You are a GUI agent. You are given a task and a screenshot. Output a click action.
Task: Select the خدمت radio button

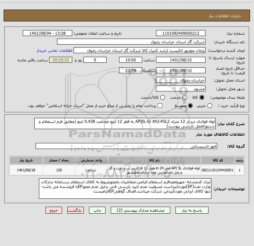(185, 97)
